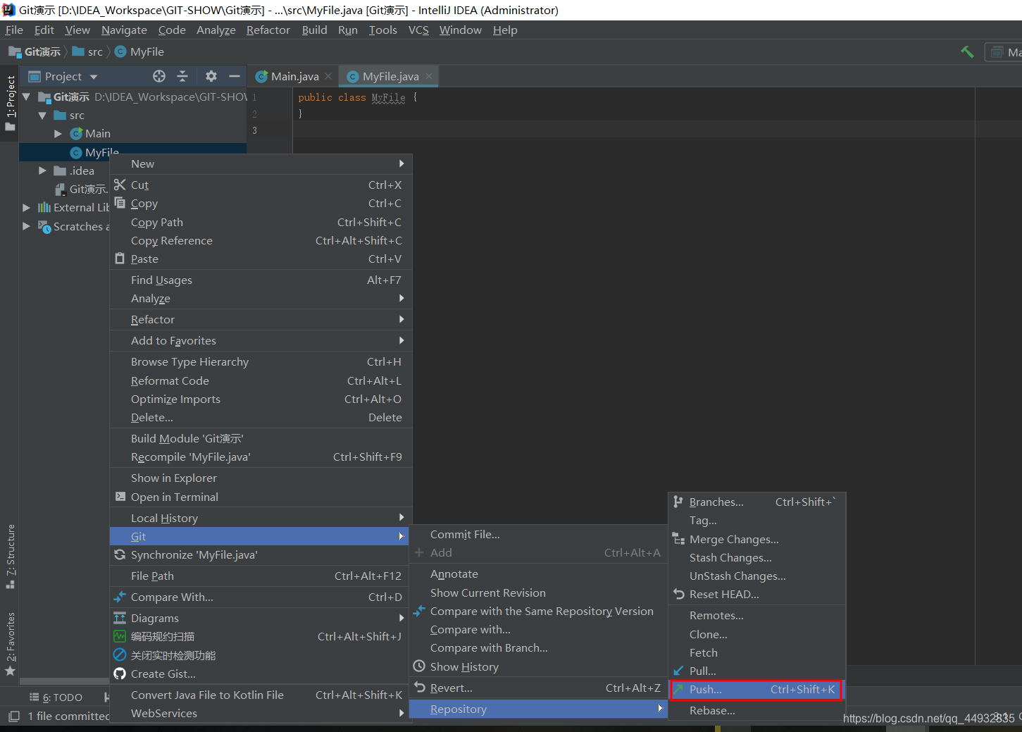Select Show in Explorer
The image size is (1022, 732).
click(261, 478)
